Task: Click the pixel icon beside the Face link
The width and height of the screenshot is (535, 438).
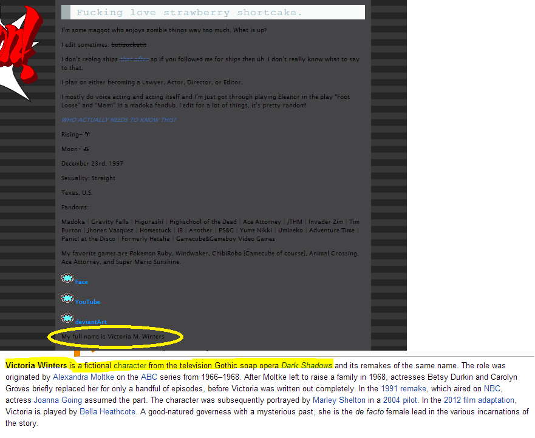Action: tap(67, 278)
